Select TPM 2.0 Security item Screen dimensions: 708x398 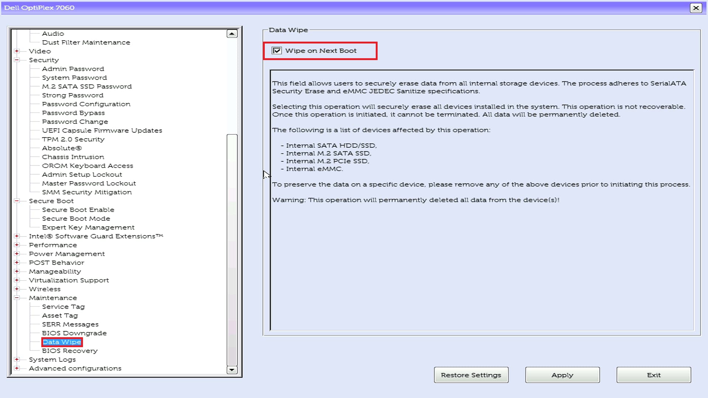[x=73, y=139]
